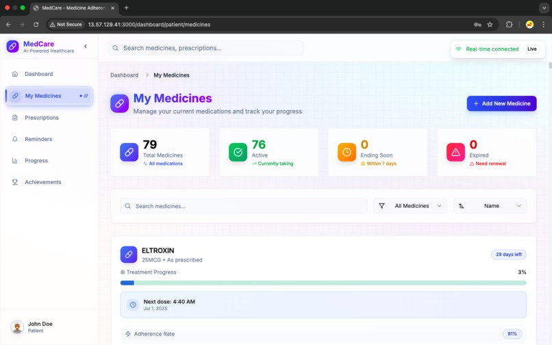Click the MedCare logo icon
This screenshot has height=345, width=552.
coord(13,47)
